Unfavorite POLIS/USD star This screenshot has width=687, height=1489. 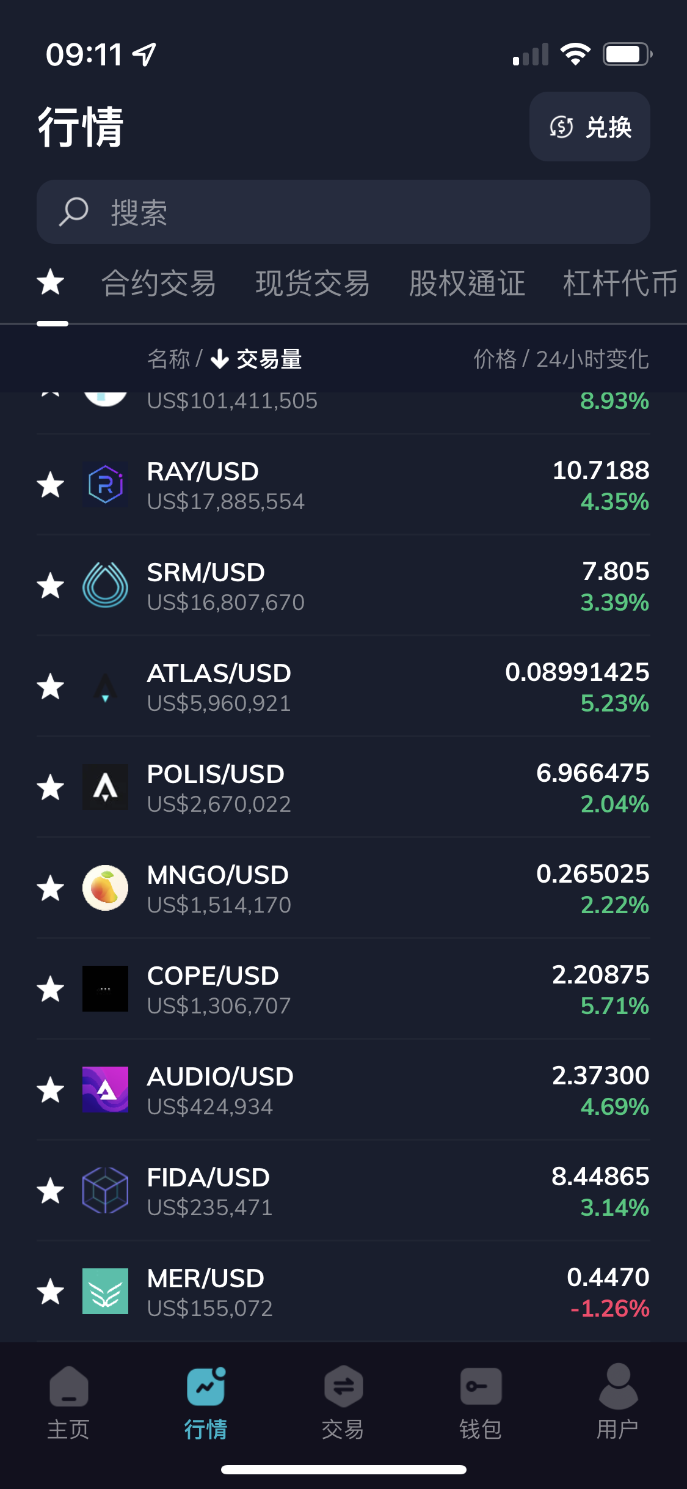coord(51,787)
